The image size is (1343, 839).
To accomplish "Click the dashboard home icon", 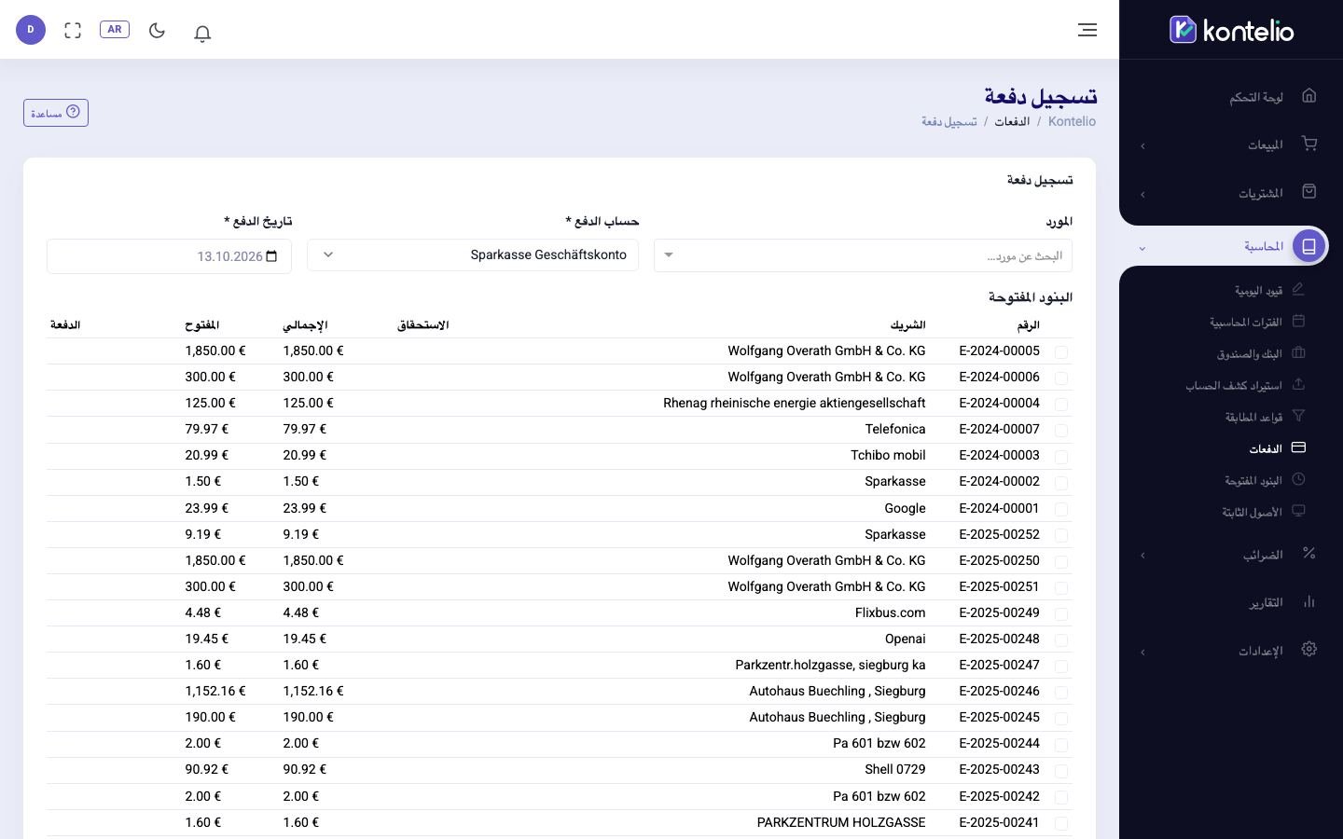I will coord(1308,96).
